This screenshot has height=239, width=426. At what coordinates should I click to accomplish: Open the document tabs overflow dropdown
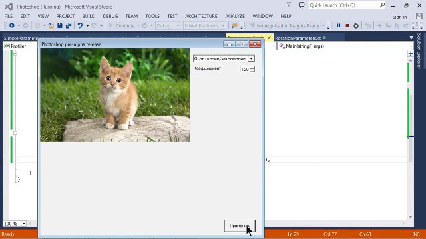click(411, 37)
